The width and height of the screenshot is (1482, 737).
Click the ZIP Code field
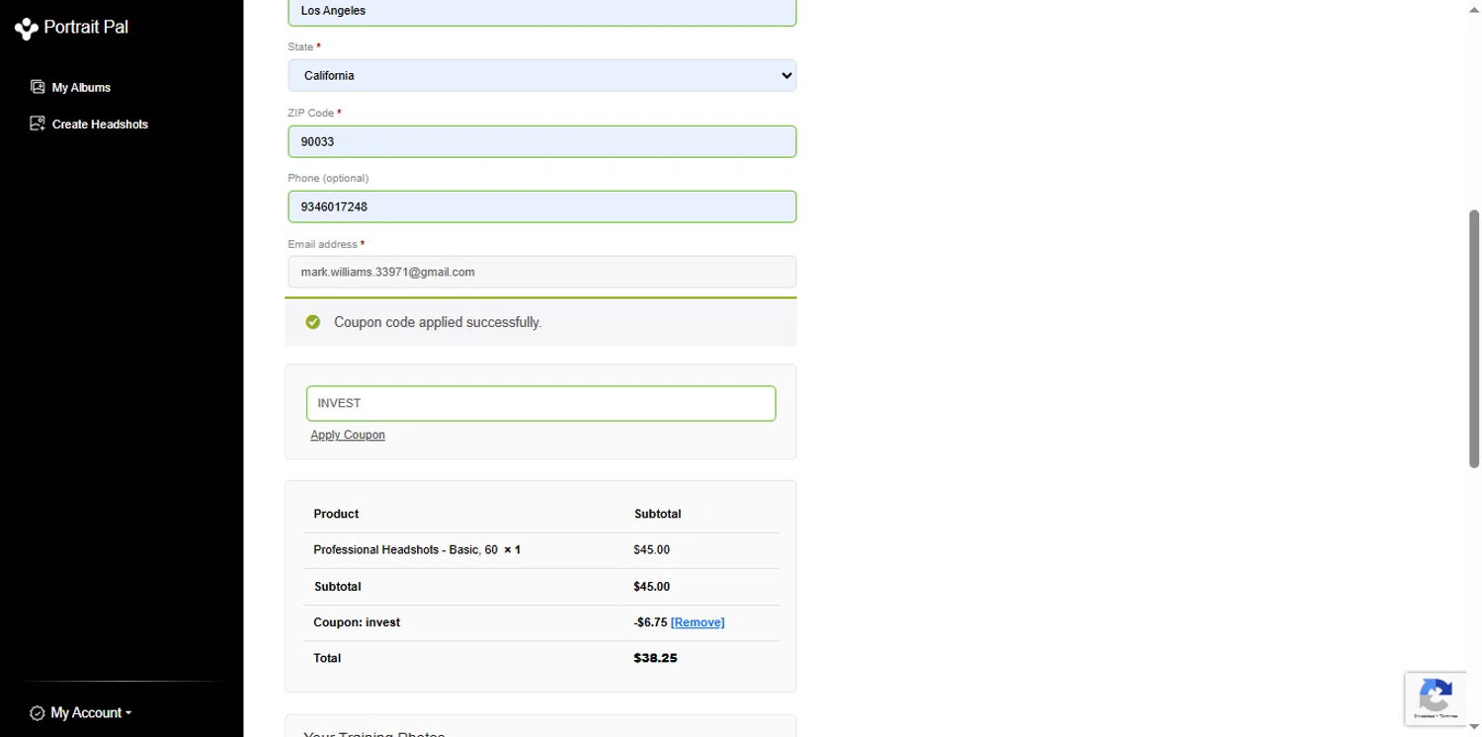coord(541,141)
